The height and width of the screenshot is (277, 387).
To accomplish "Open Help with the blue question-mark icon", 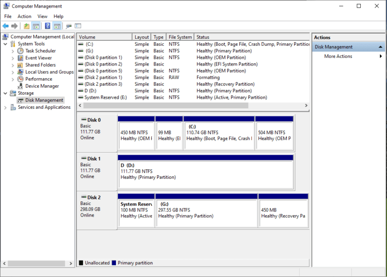I will point(48,26).
